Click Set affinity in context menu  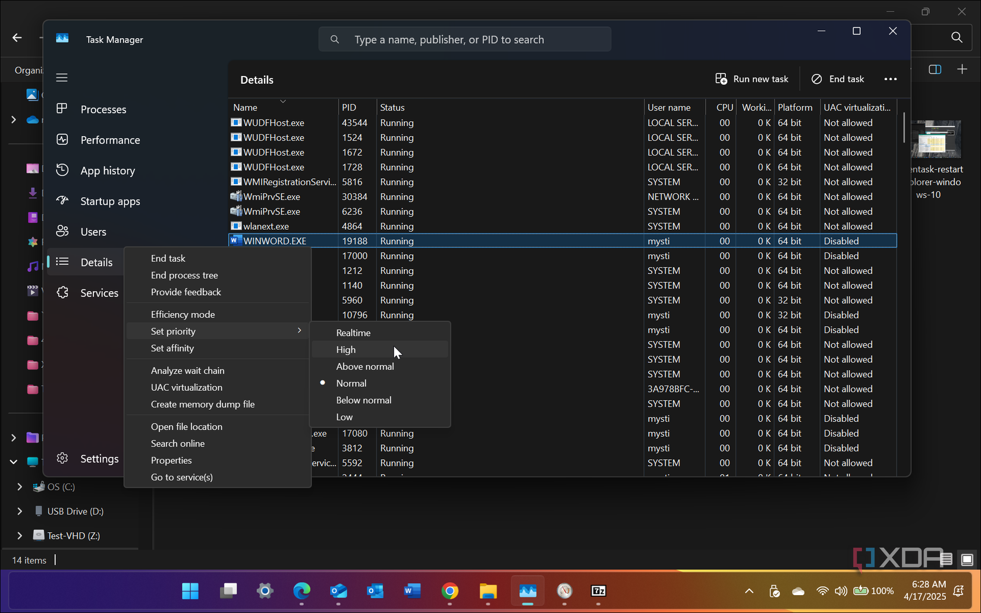(218, 348)
